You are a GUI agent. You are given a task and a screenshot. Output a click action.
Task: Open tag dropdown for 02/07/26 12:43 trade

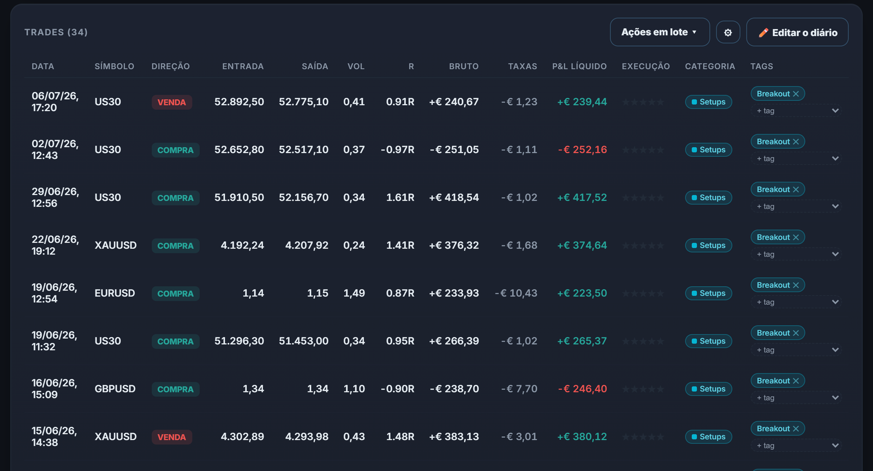tap(796, 159)
